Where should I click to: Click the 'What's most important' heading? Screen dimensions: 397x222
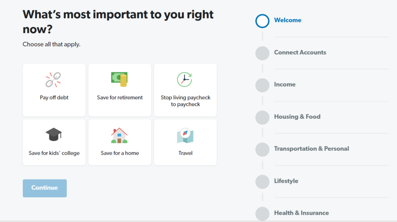click(118, 22)
